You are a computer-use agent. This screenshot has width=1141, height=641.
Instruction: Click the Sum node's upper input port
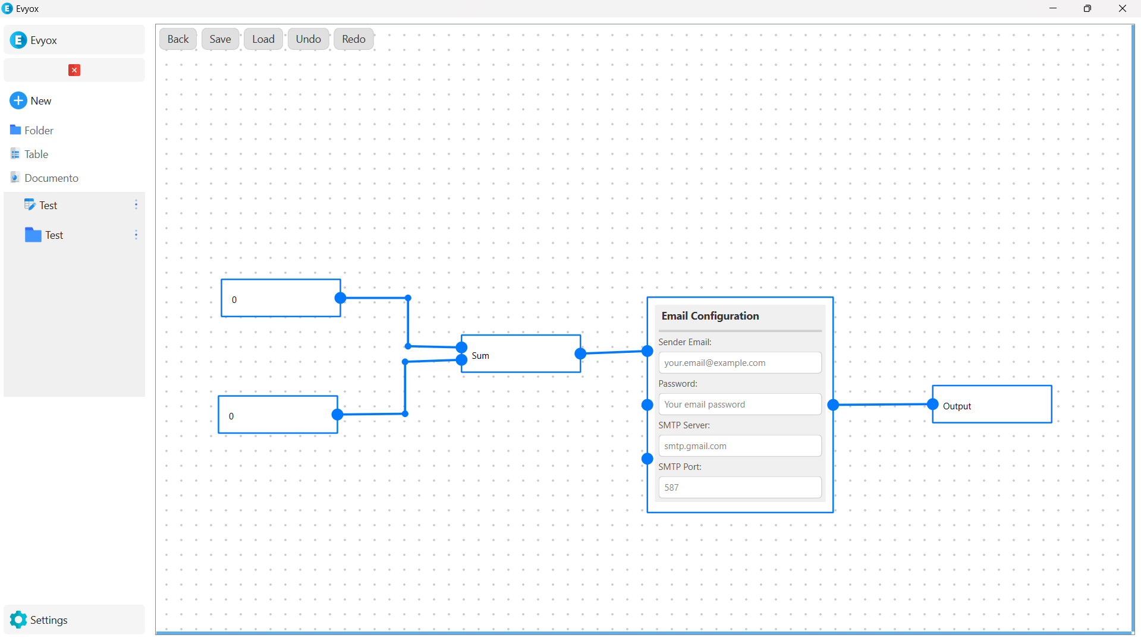point(461,348)
